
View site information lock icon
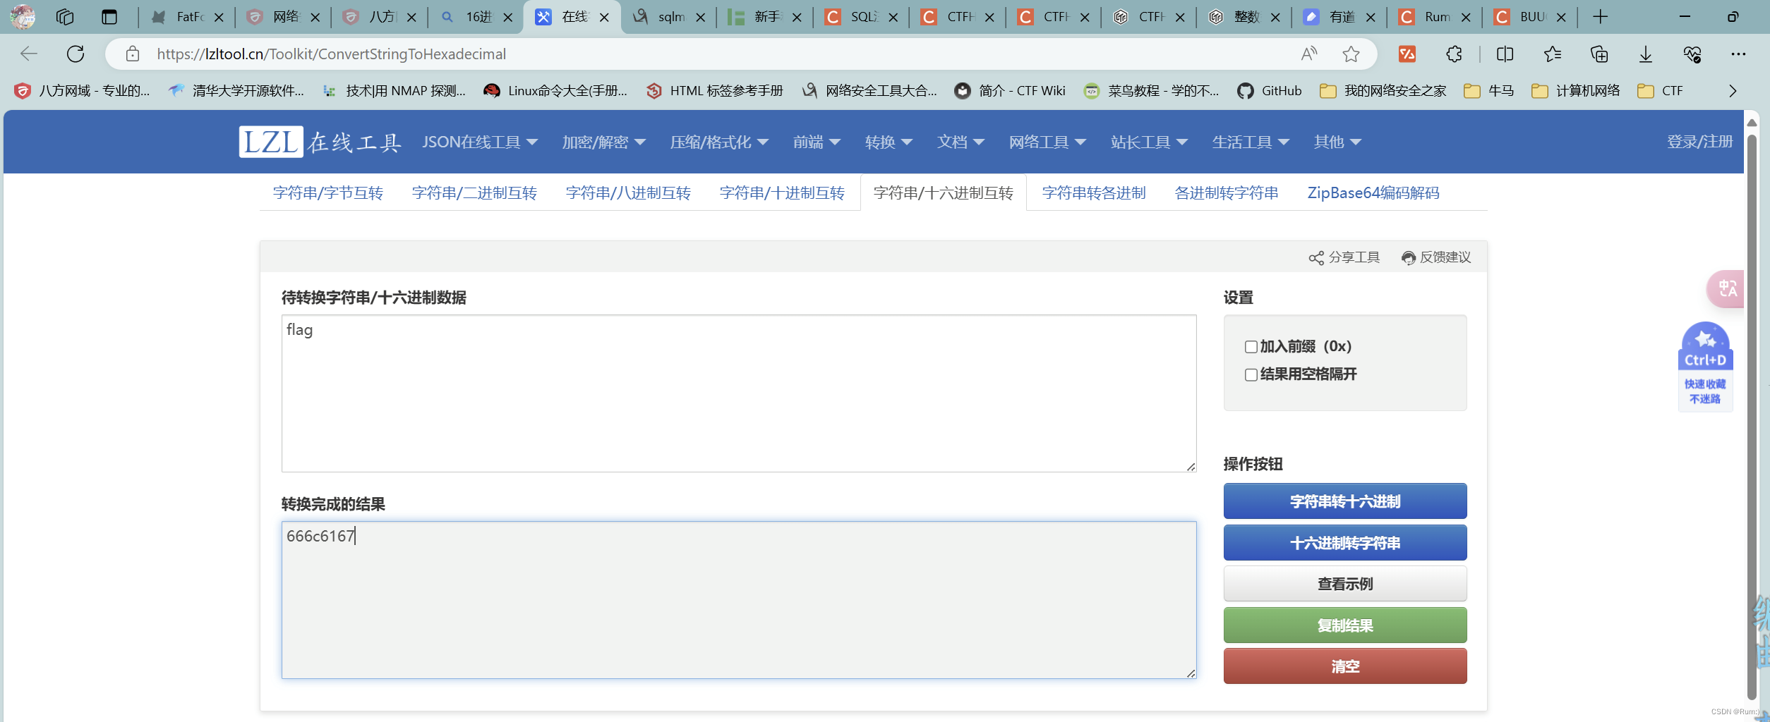133,54
